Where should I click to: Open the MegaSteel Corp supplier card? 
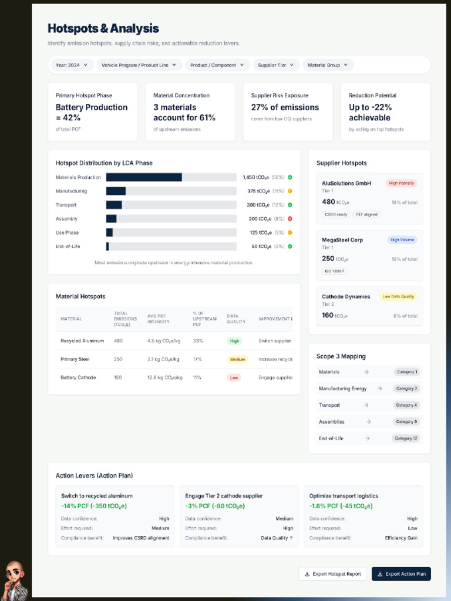[369, 255]
